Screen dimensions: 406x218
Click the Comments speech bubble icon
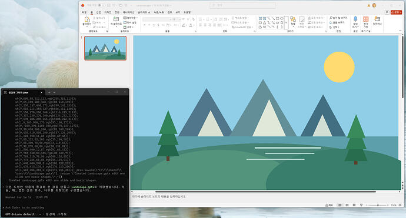(x=387, y=12)
